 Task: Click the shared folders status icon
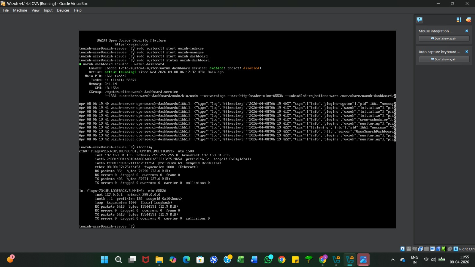(x=426, y=249)
